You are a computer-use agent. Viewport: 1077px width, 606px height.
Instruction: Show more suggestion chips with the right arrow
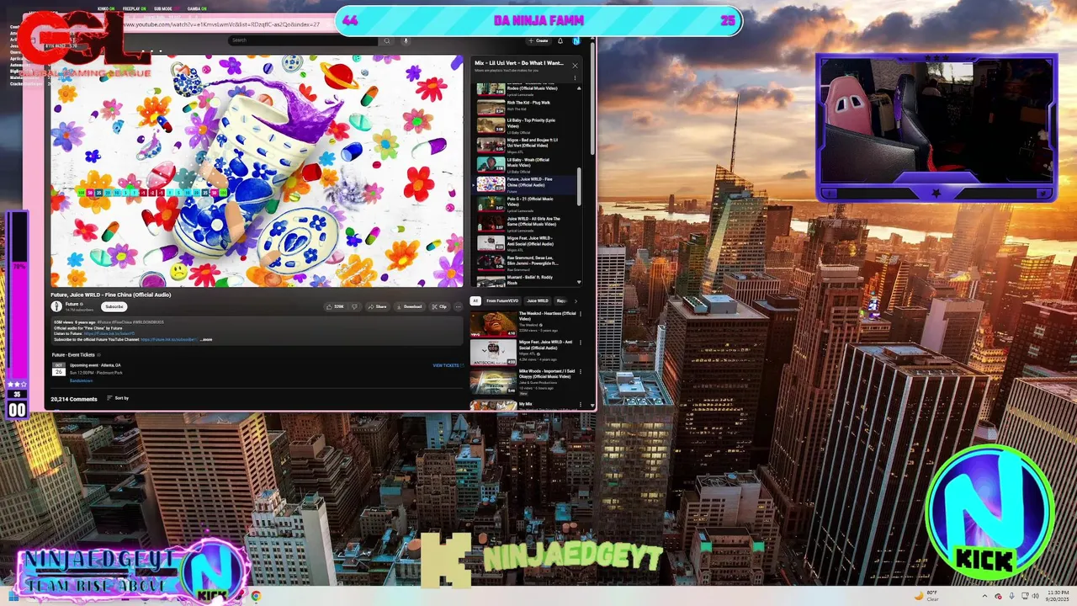576,300
